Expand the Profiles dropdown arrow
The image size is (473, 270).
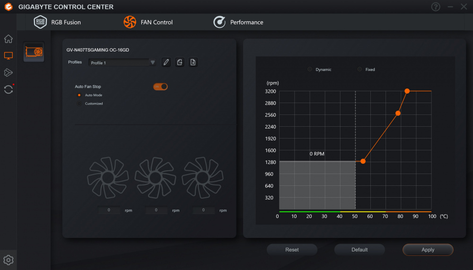pyautogui.click(x=153, y=62)
